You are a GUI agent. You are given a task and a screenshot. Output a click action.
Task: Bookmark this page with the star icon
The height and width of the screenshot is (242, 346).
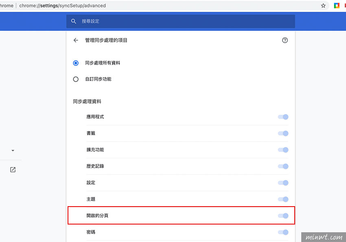point(323,6)
